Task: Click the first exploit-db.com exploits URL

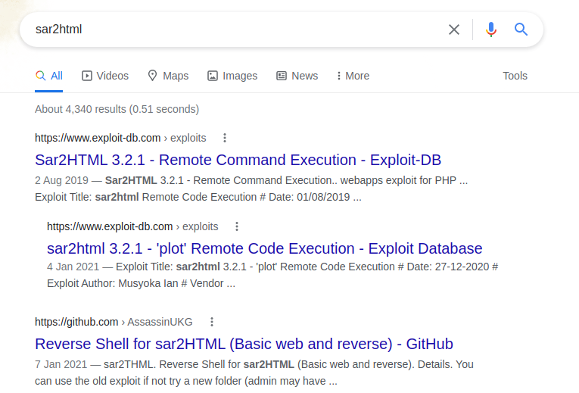Action: 120,138
